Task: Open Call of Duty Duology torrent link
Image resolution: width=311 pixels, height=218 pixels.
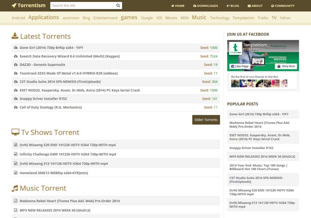Action: coord(50,107)
